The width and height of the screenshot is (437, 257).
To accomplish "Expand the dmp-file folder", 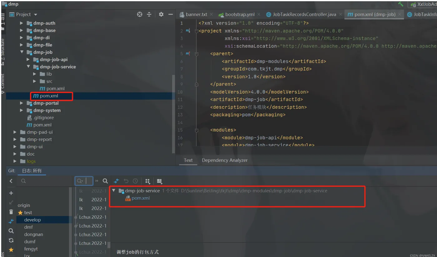I will pos(21,45).
